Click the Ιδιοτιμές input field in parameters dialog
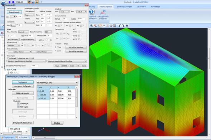This screenshot has height=140, width=211. coord(65,19)
